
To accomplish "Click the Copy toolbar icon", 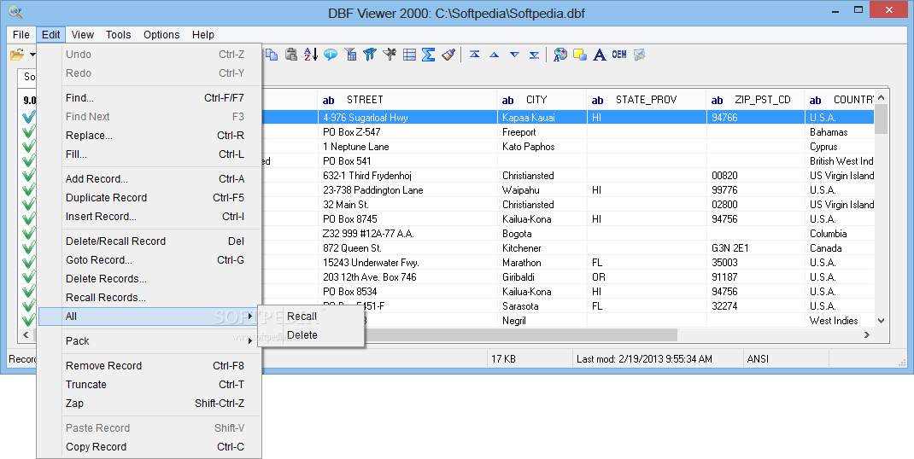I will tap(272, 54).
